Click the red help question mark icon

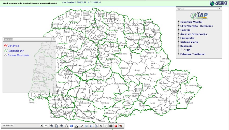click(x=116, y=126)
